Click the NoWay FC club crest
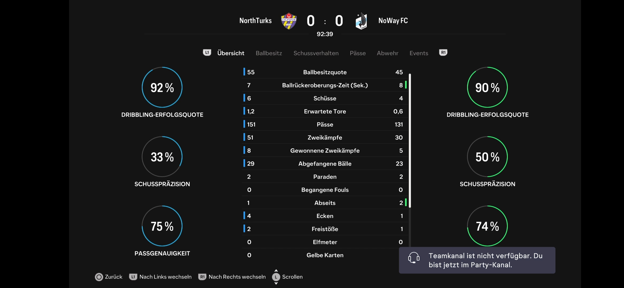 pyautogui.click(x=361, y=21)
